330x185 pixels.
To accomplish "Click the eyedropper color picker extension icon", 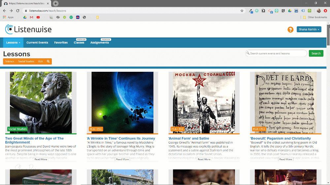I will pos(251,11).
